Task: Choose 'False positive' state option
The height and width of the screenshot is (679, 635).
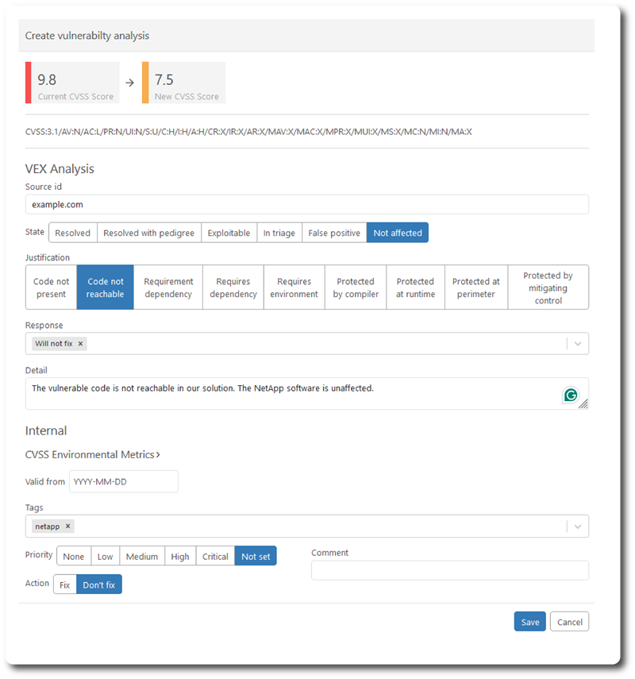Action: [334, 233]
